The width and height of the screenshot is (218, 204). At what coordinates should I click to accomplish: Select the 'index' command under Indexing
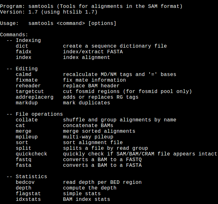[24, 57]
